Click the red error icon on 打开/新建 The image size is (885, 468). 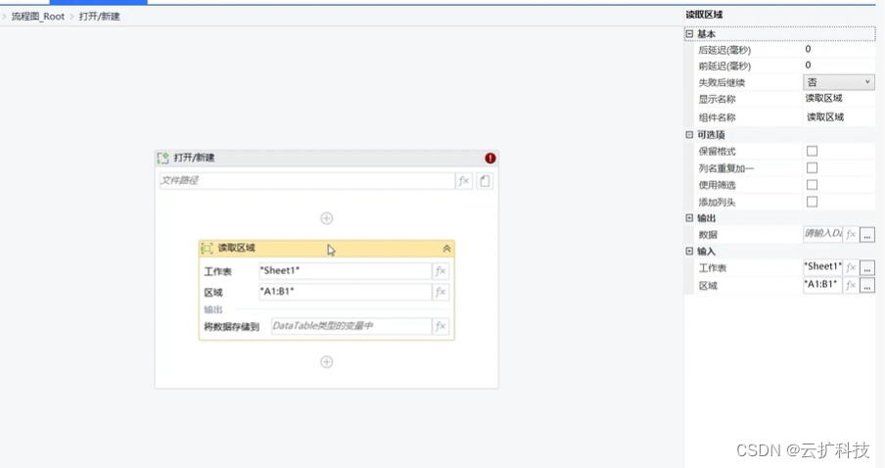pyautogui.click(x=489, y=158)
